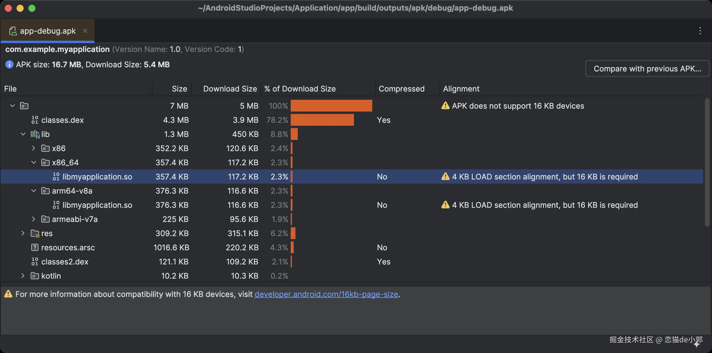The height and width of the screenshot is (353, 712).
Task: Open the developer.android.com/16kb-page-size link
Action: tap(326, 294)
